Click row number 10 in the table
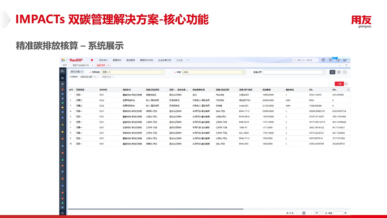The width and height of the screenshot is (387, 218). 71,144
